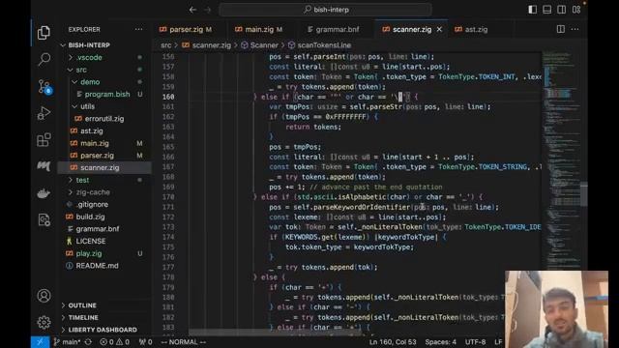The width and height of the screenshot is (619, 348).
Task: Change indentation via Spaces: 4
Action: (x=441, y=342)
